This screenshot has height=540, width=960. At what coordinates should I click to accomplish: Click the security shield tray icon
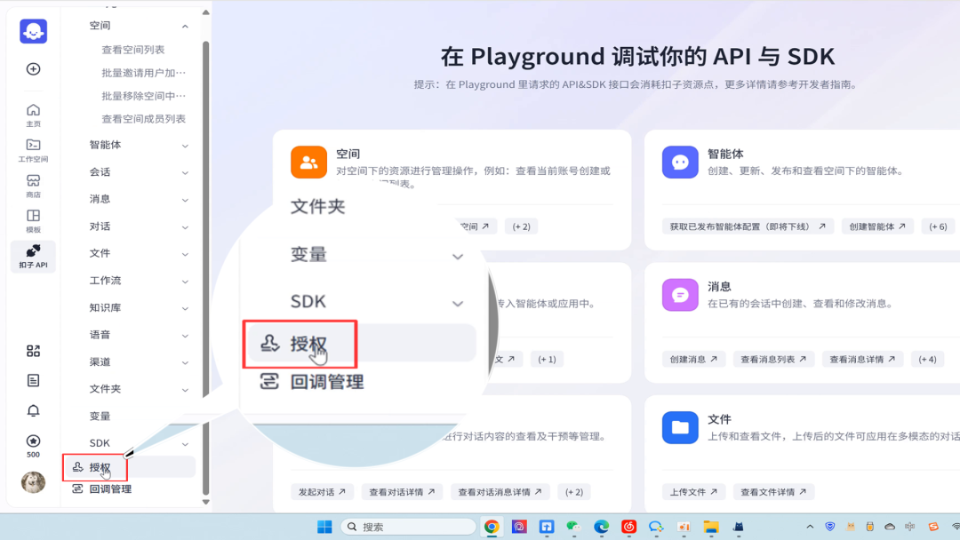(x=830, y=527)
